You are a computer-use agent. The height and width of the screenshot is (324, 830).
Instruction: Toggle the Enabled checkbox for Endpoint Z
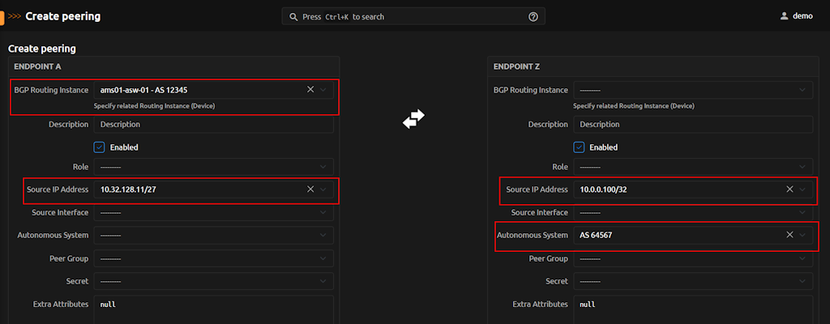pyautogui.click(x=579, y=147)
